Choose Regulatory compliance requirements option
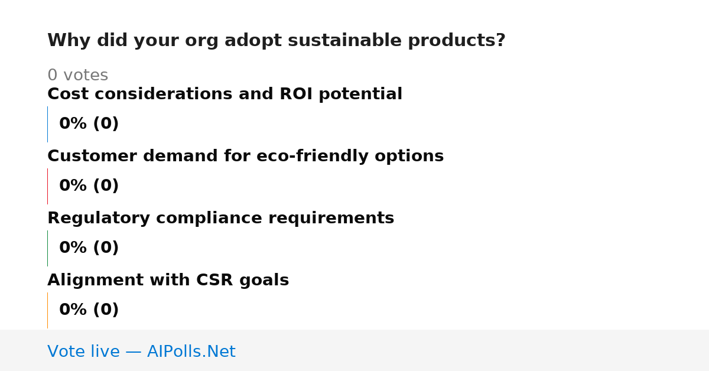 (220, 218)
